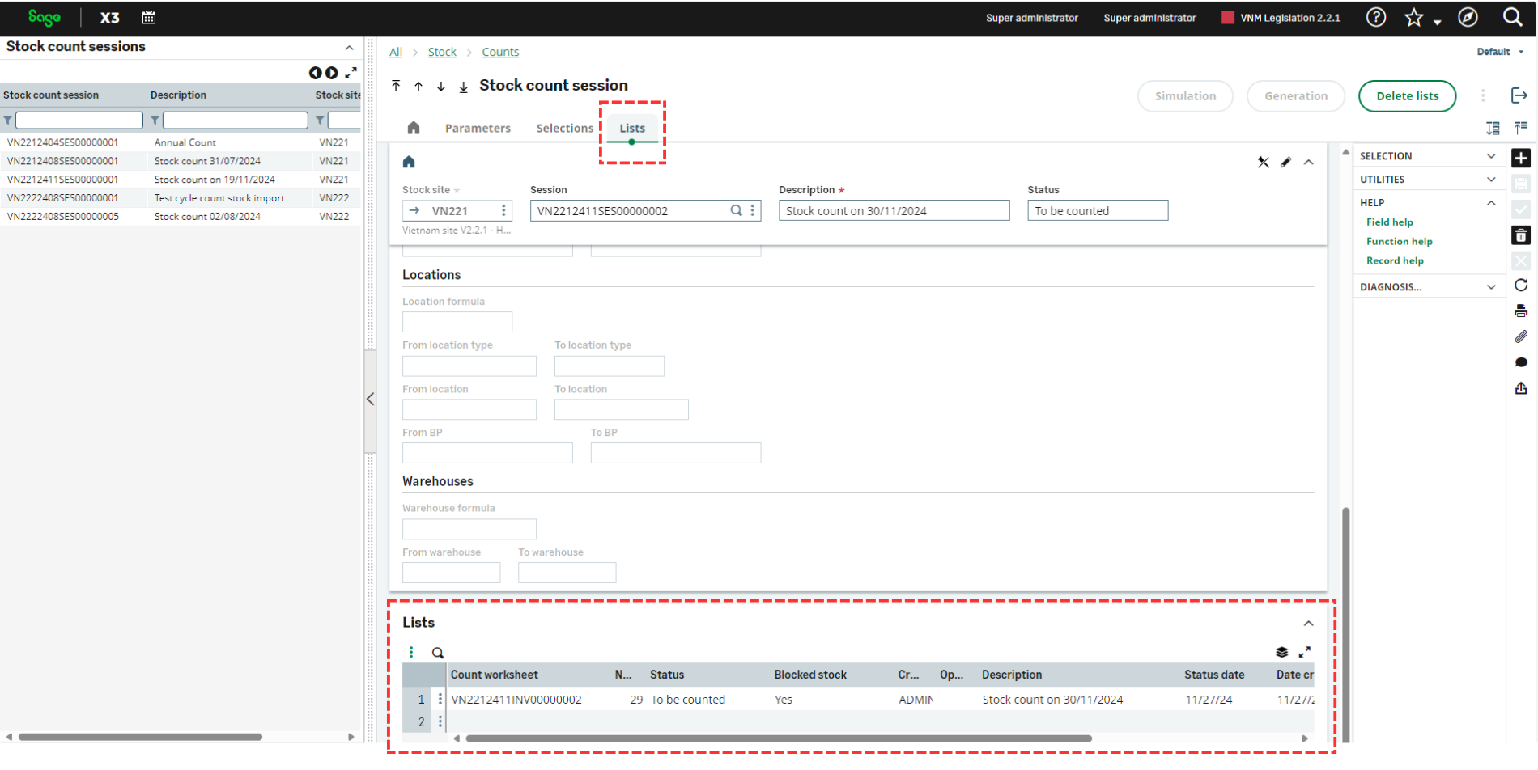This screenshot has width=1538, height=770.
Task: Open the All breadcrumb link
Action: (x=396, y=52)
